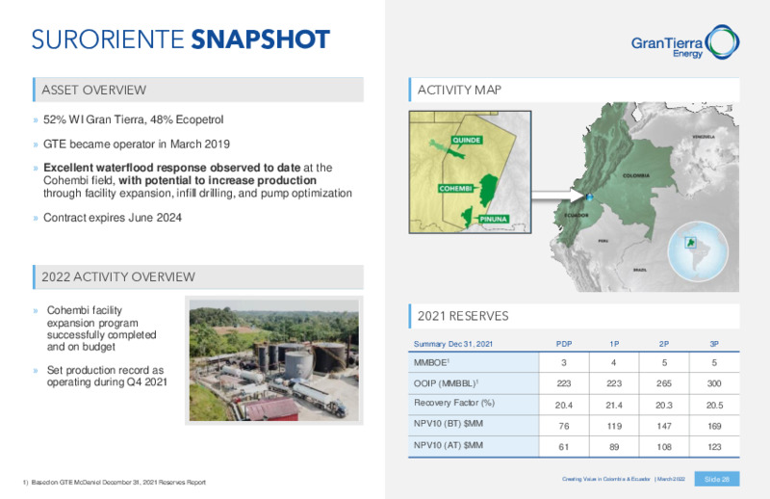Select 'Set production record' bullet

107,376
